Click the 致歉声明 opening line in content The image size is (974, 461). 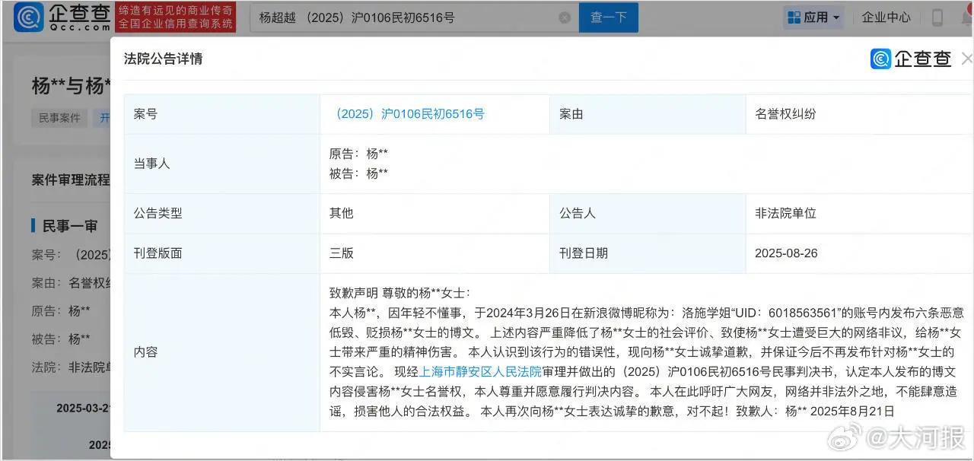click(x=400, y=293)
